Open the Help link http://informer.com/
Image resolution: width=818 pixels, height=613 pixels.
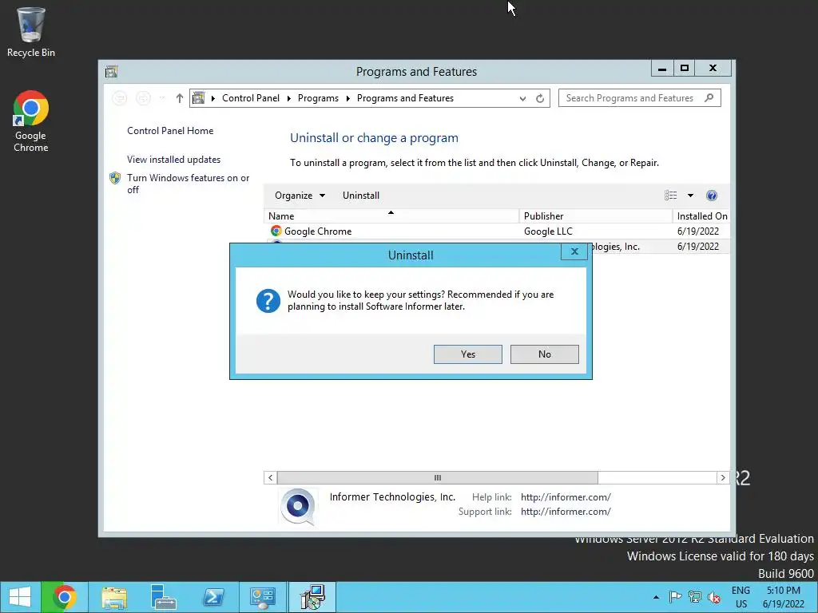[x=566, y=497]
